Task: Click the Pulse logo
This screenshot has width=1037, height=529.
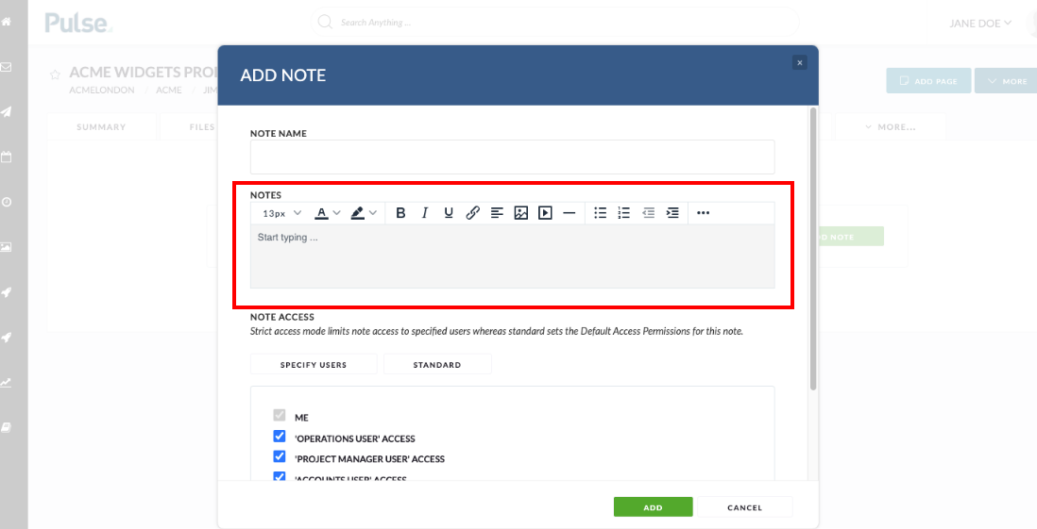Action: click(78, 24)
